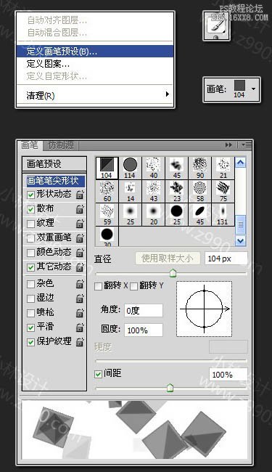Pick the 104 square brush thumbnail
Image resolution: width=272 pixels, height=472 pixels.
(x=107, y=168)
